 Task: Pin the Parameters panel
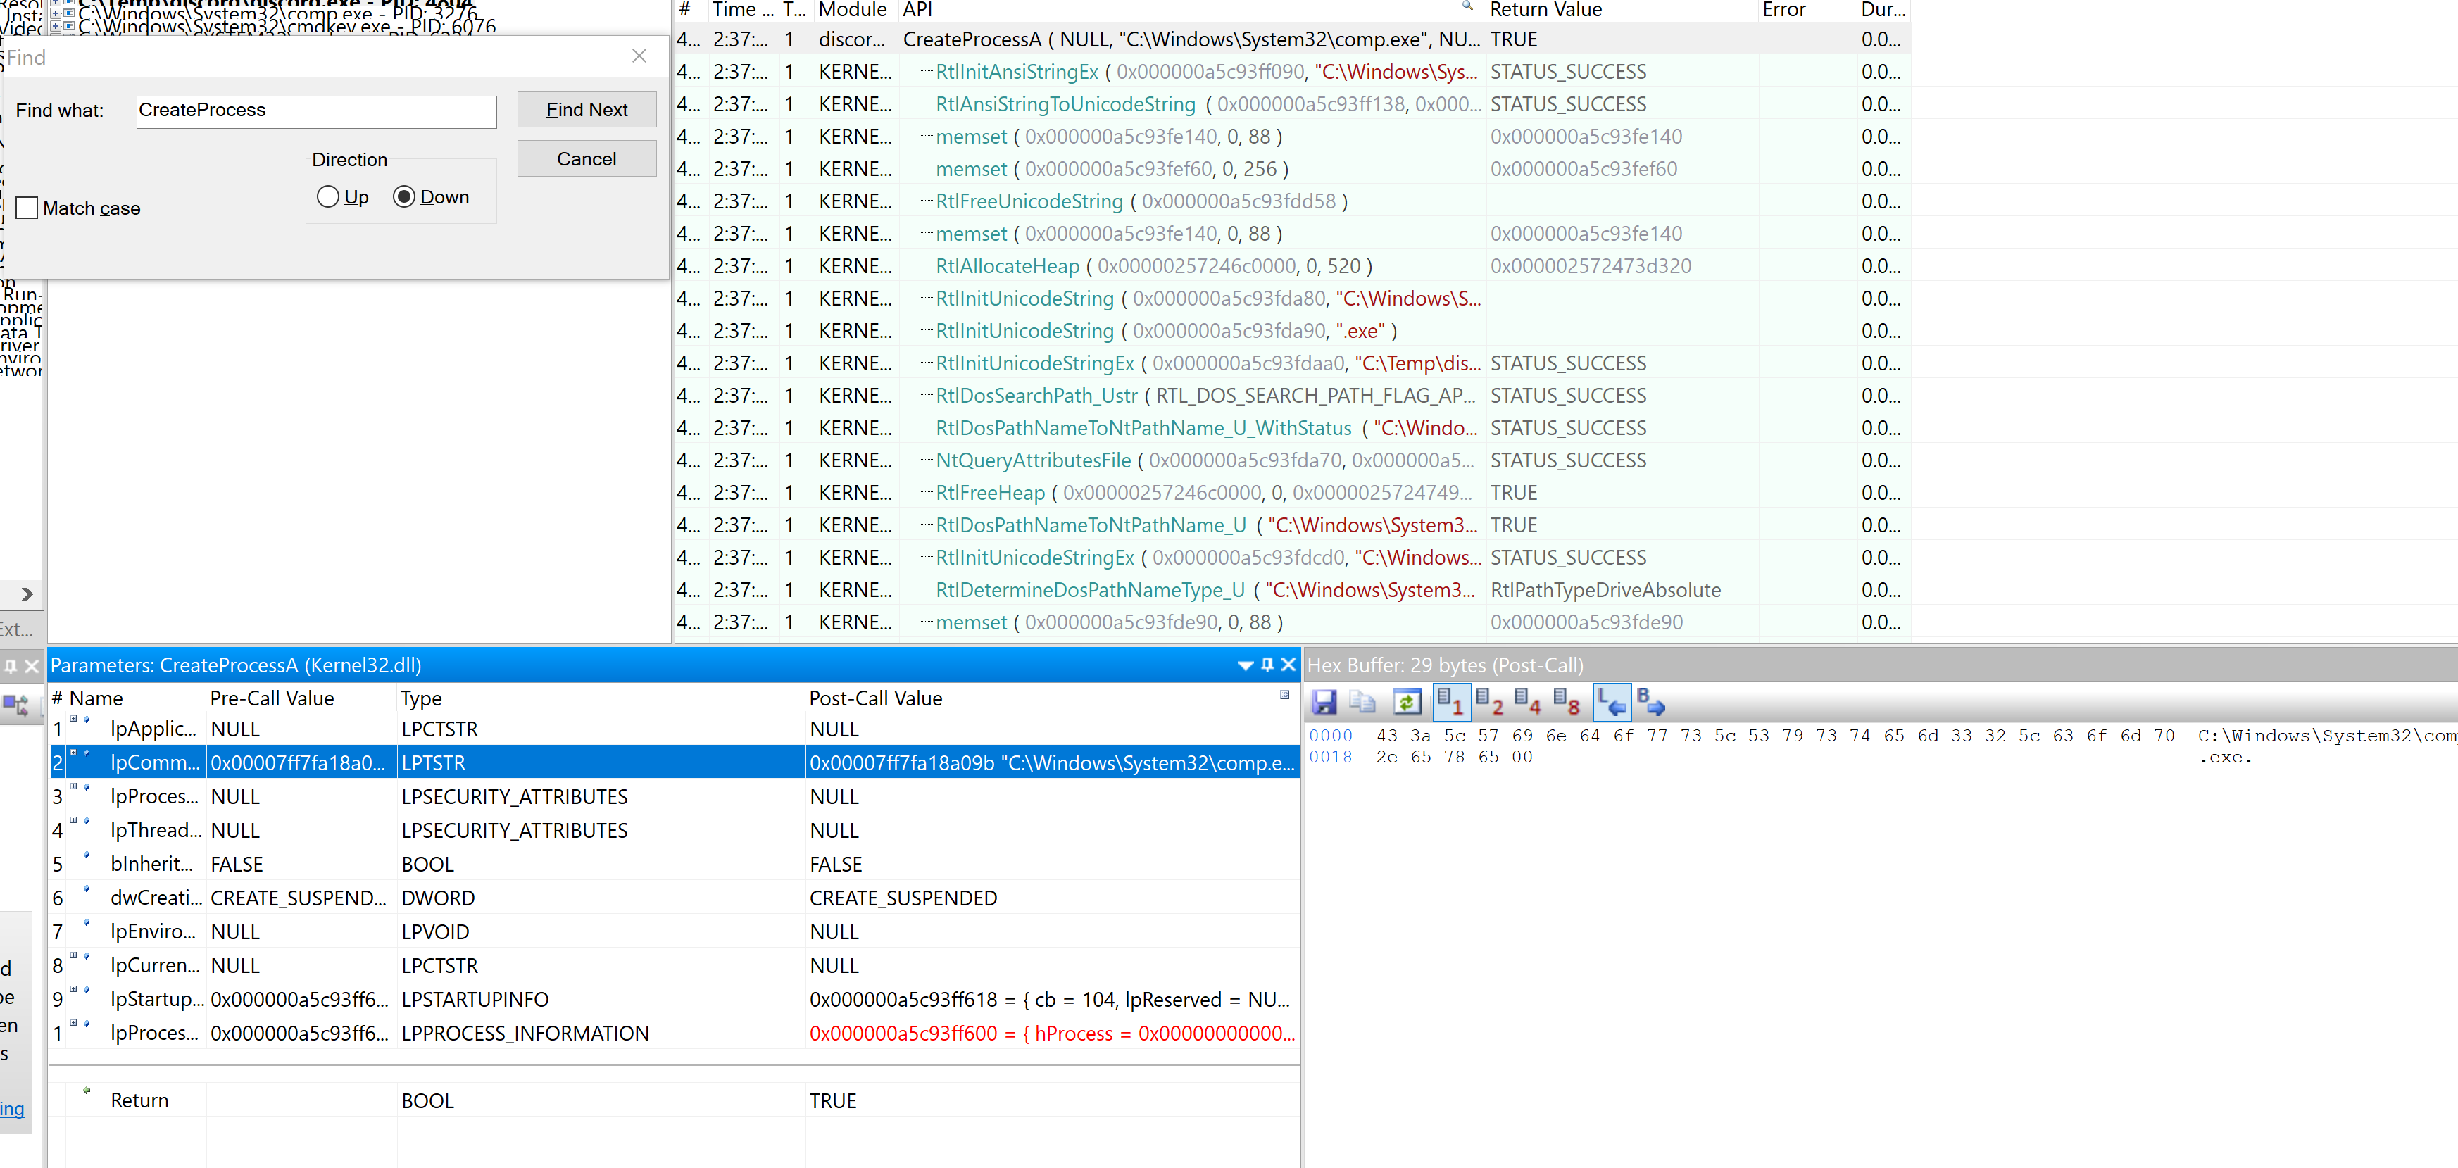(x=1267, y=665)
